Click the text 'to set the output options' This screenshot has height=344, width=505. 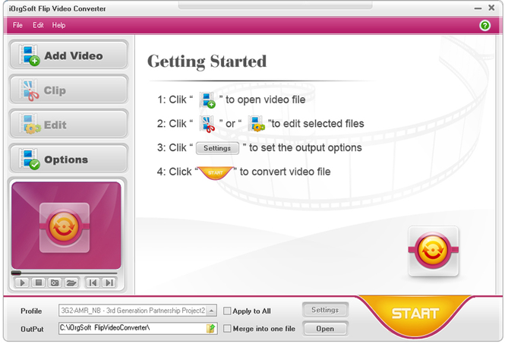click(305, 148)
